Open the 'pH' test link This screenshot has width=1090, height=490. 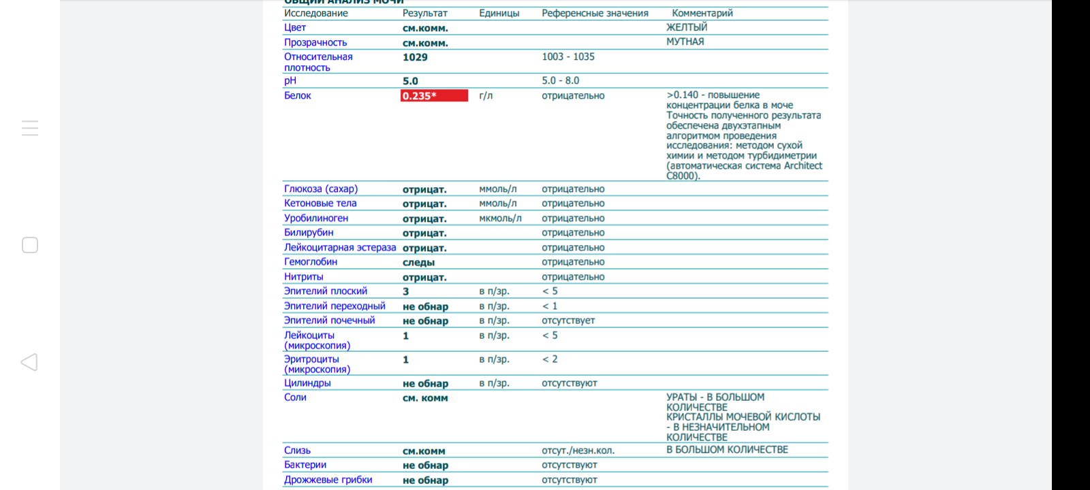pos(290,81)
